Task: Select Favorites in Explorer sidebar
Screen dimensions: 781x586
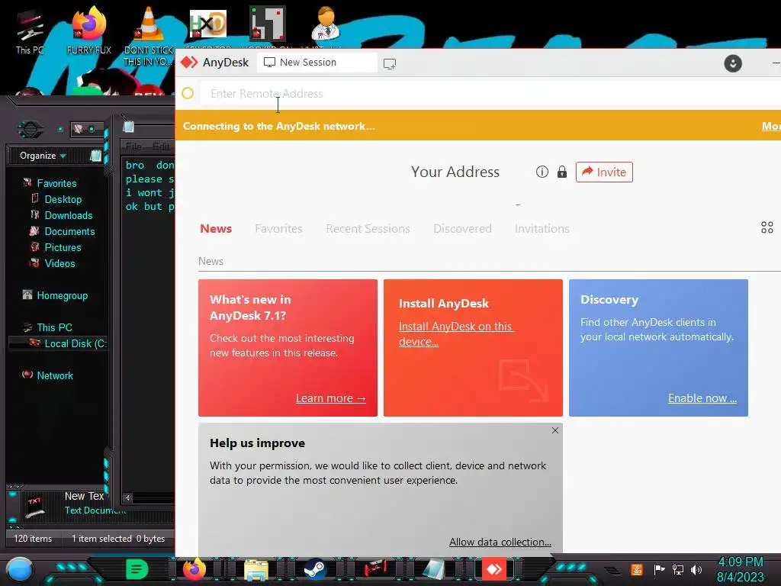Action: coord(56,183)
